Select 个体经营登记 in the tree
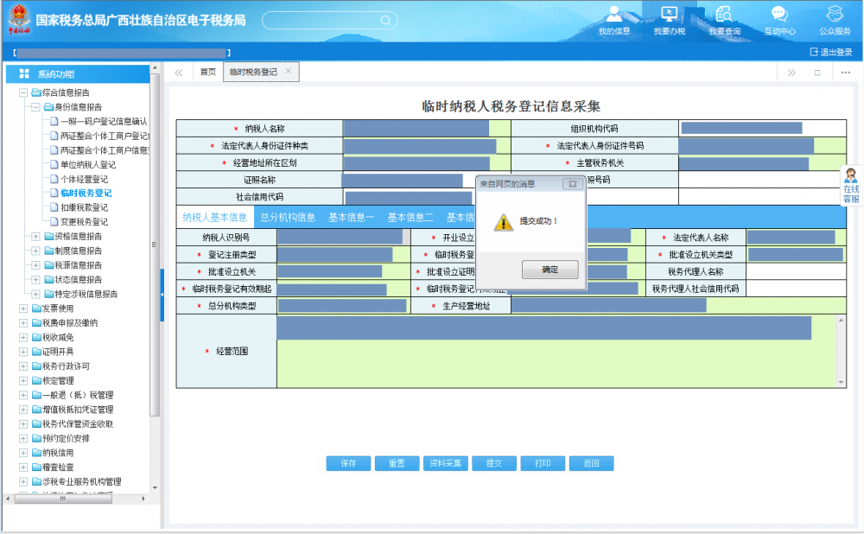Screen dimensions: 864x534 coord(84,179)
